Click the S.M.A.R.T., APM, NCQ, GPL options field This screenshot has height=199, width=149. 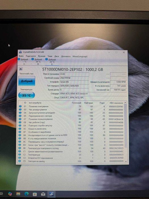click(93, 98)
